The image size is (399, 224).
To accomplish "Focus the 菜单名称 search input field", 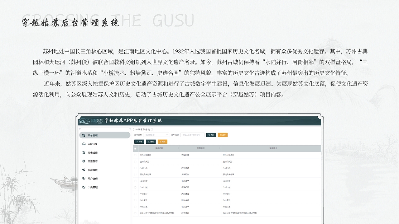I will click(x=192, y=135).
